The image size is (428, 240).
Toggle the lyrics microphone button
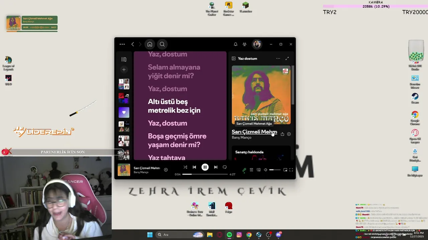point(244,170)
